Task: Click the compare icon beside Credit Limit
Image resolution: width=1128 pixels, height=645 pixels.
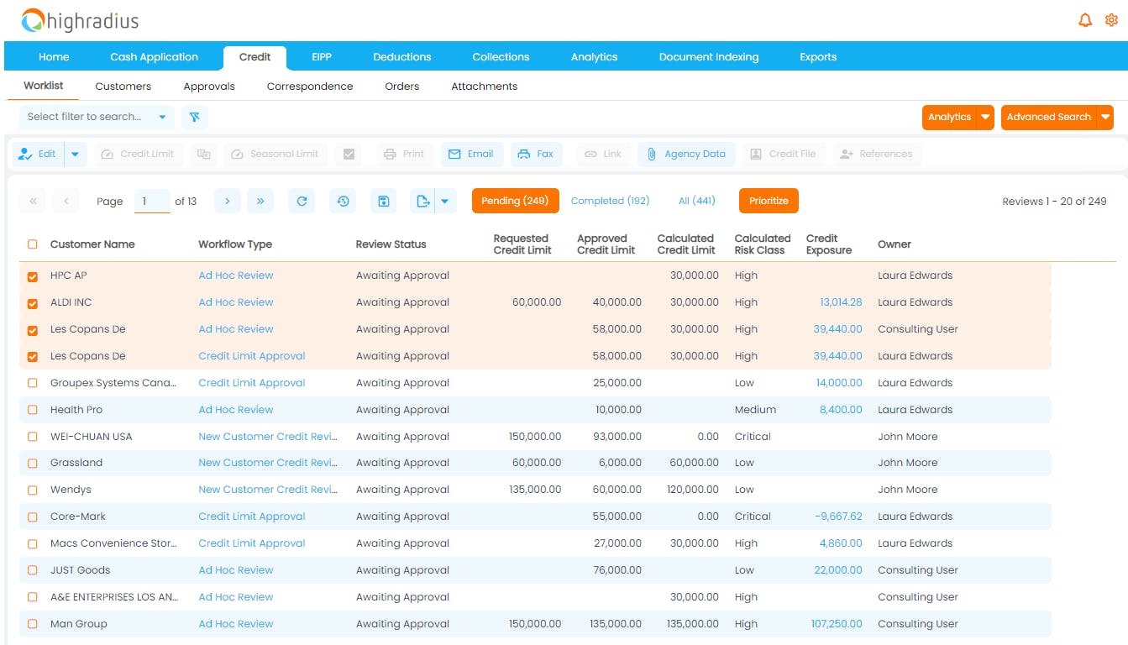Action: pyautogui.click(x=203, y=154)
